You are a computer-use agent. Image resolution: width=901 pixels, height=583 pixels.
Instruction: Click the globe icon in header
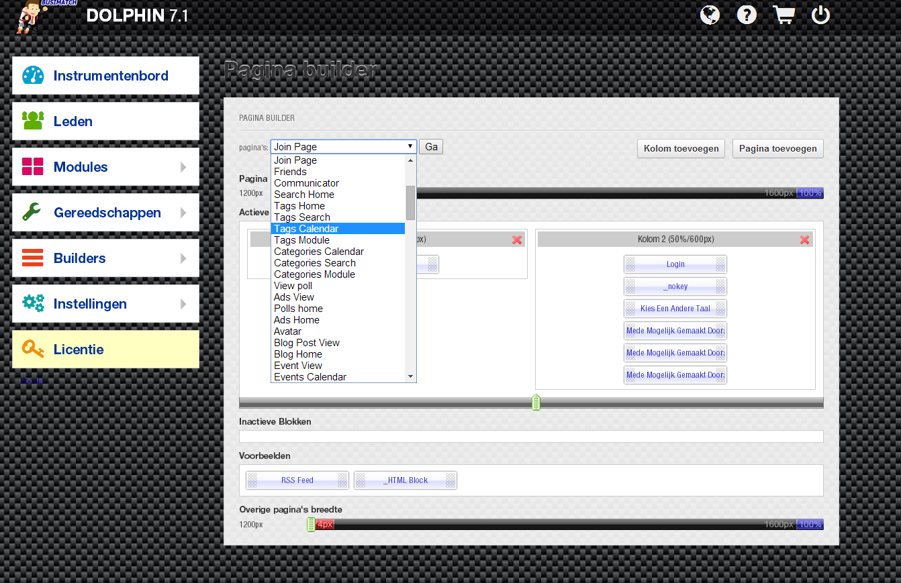pyautogui.click(x=710, y=15)
